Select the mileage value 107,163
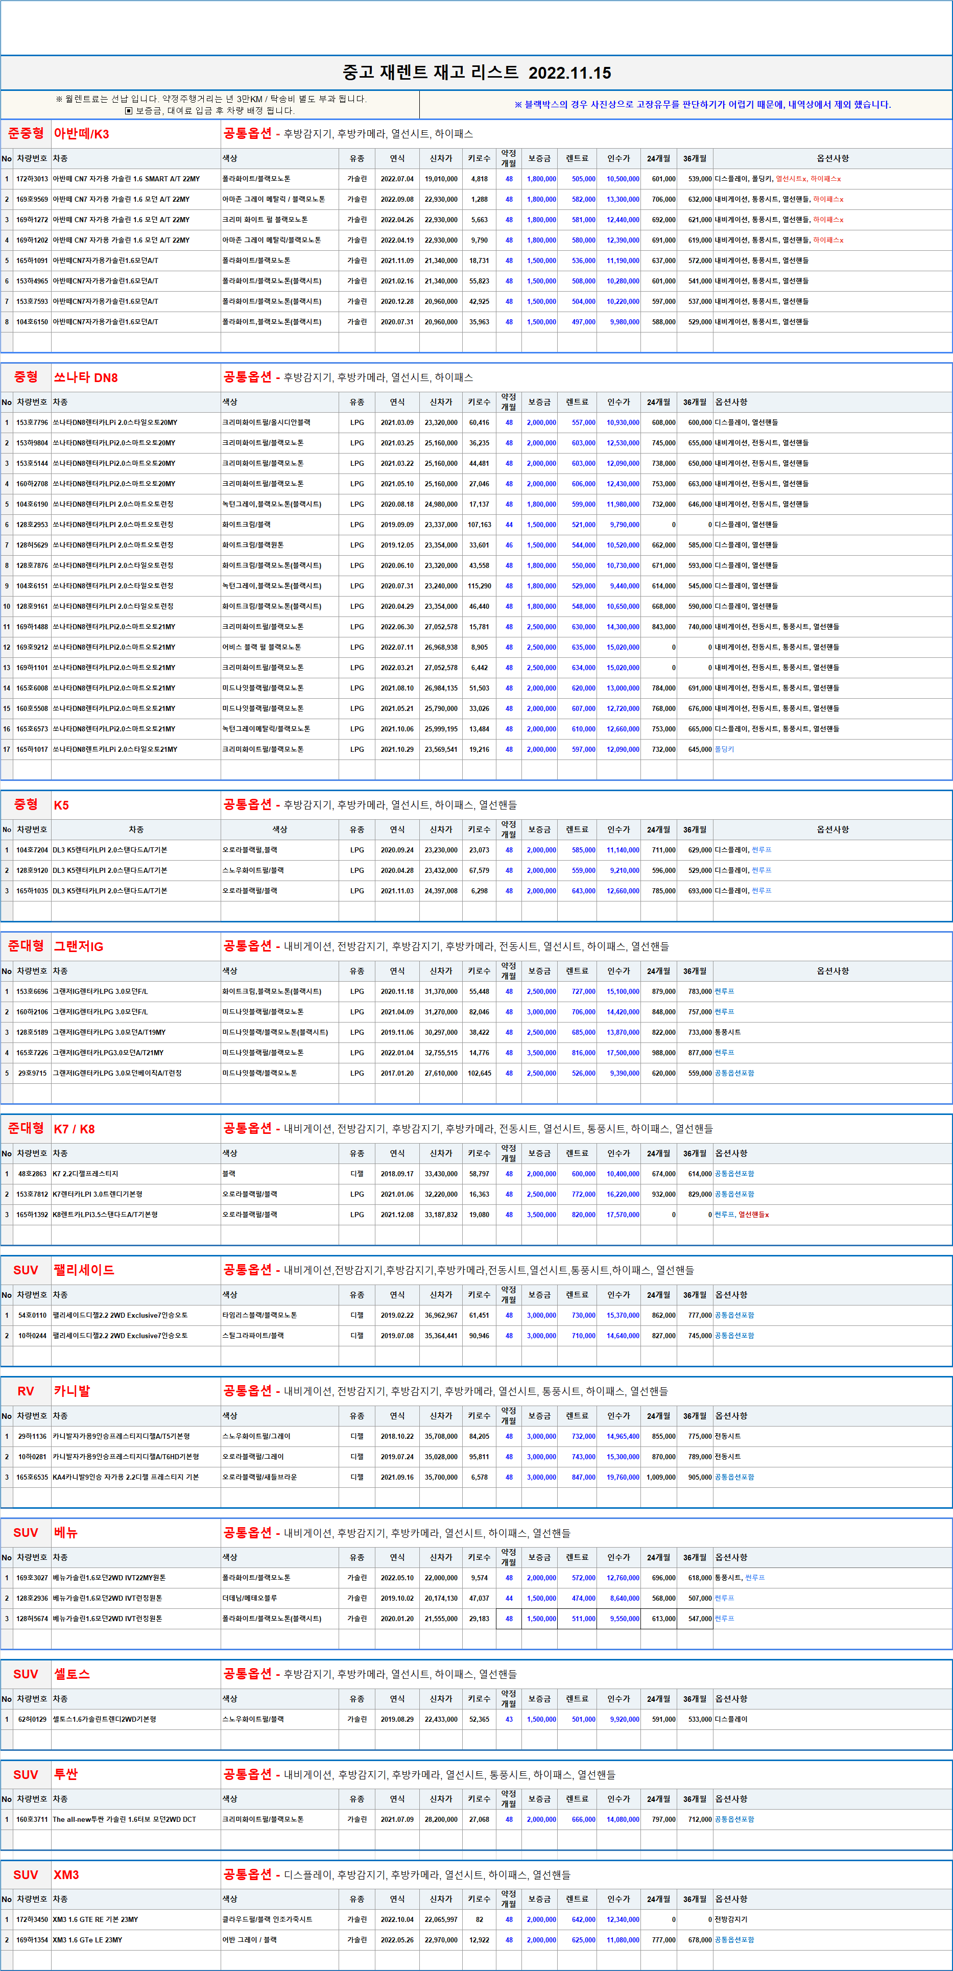953x1971 pixels. 480,525
